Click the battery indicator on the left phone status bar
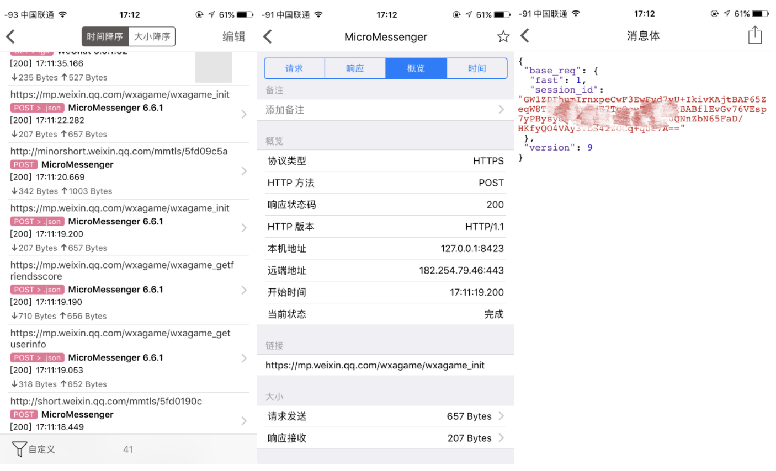The height and width of the screenshot is (471, 776). tap(245, 14)
